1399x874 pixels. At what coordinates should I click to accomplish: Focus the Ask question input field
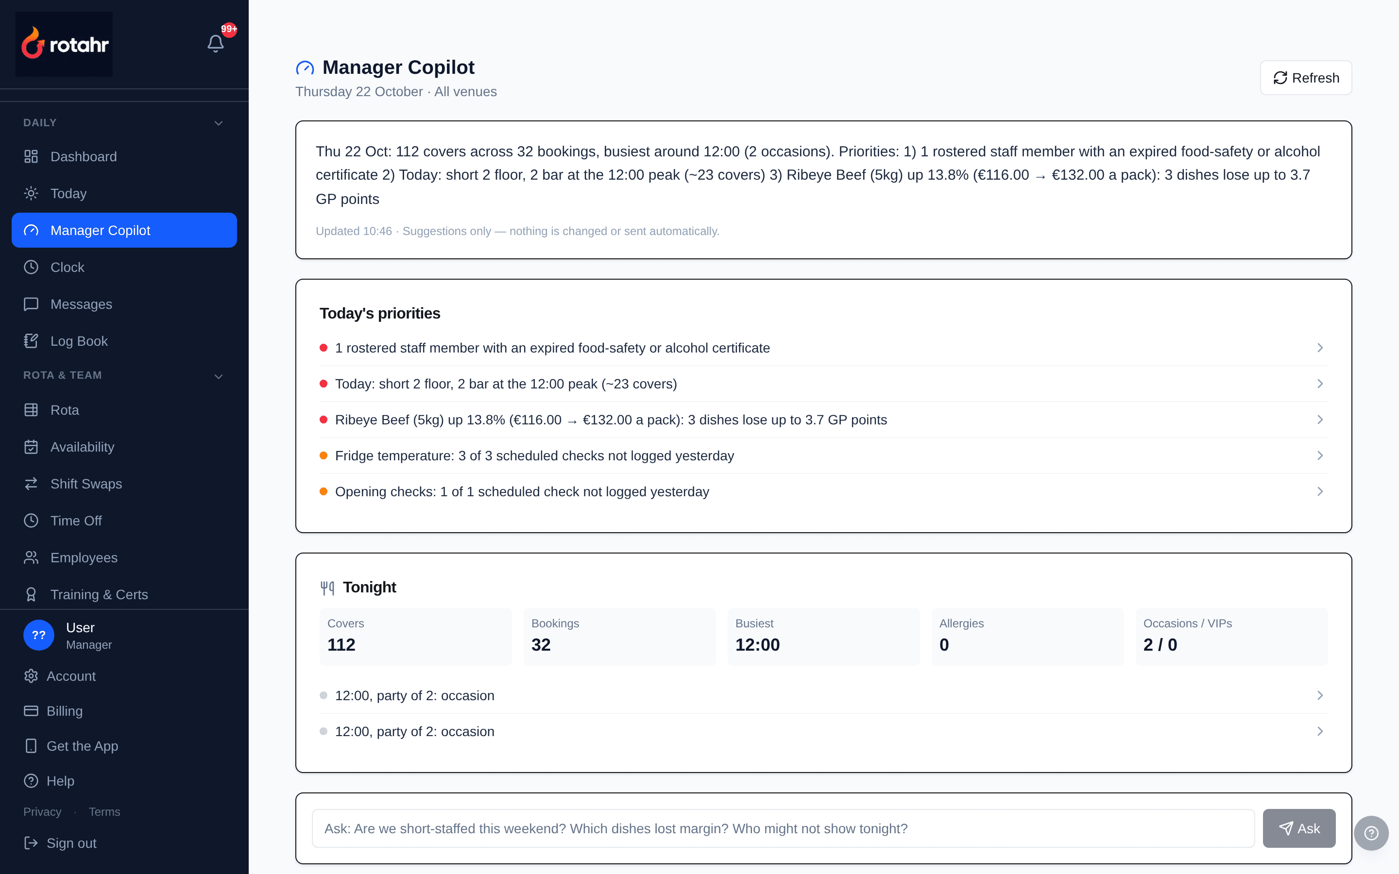click(784, 828)
